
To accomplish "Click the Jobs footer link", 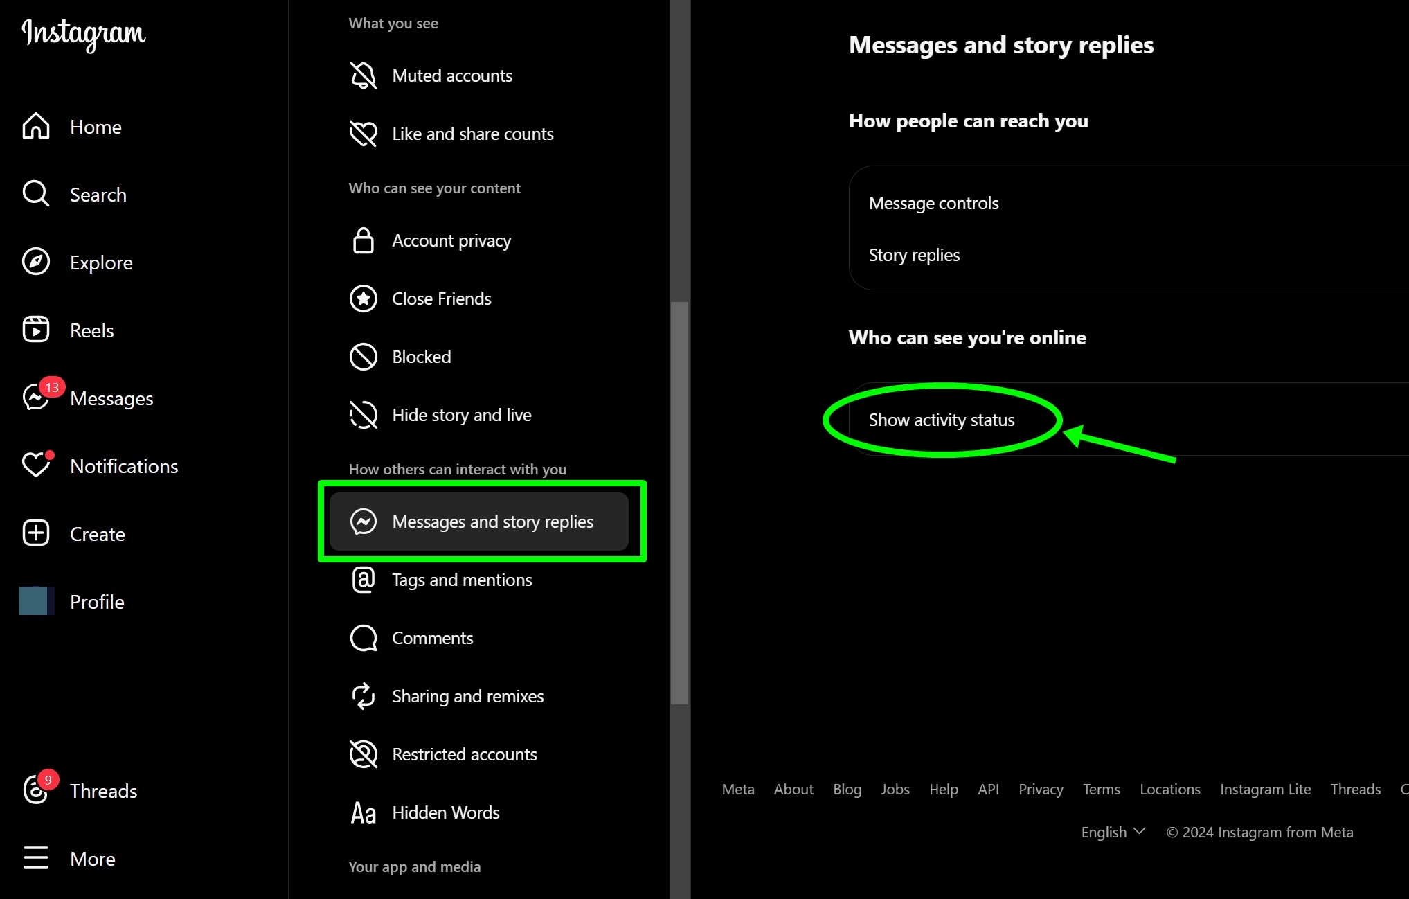I will coord(895,790).
